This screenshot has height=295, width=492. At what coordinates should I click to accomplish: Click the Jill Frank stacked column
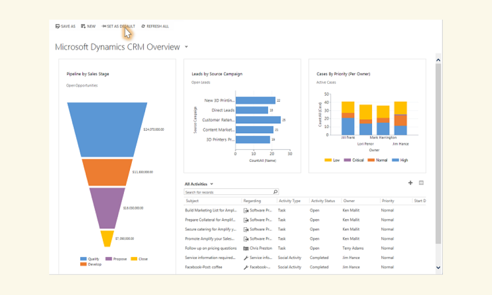(x=348, y=118)
